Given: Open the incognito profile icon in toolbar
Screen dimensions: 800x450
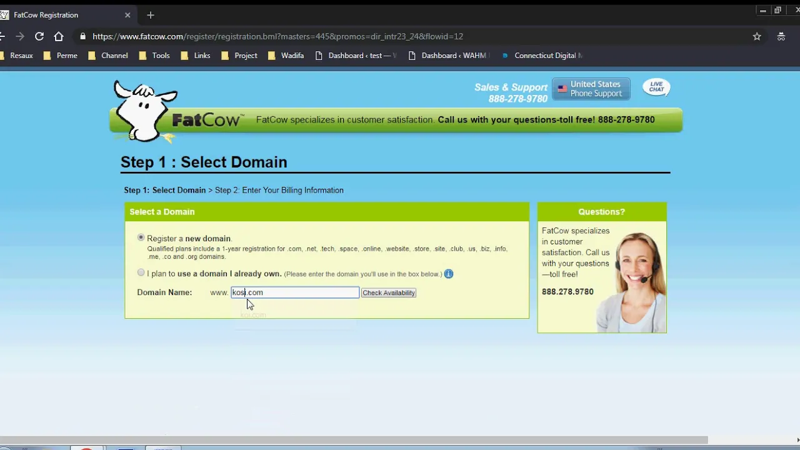Looking at the screenshot, I should [x=781, y=36].
